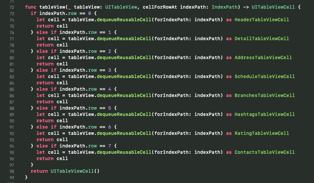
Task: Click dequeueReusableCell on line 80
Action: tap(124, 57)
